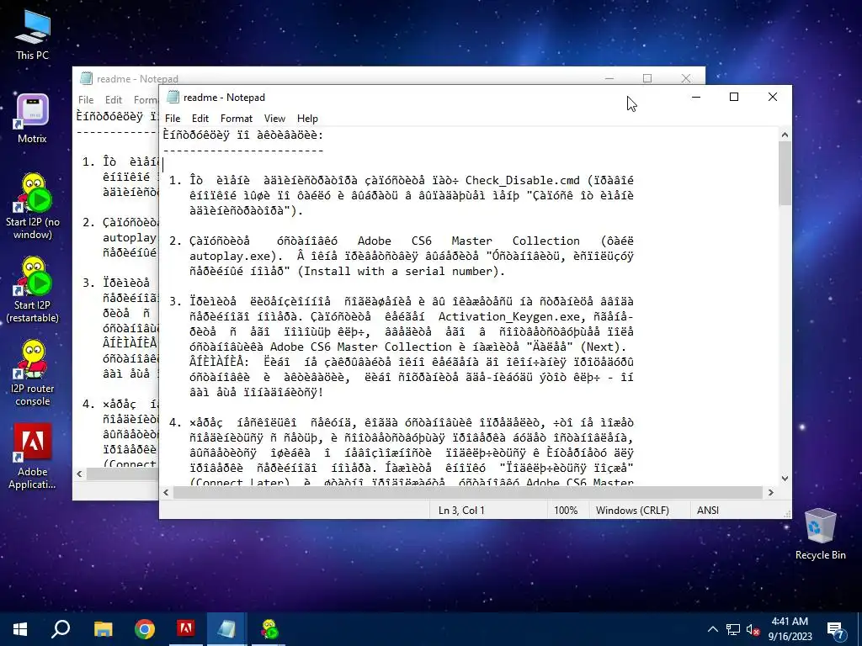862x646 pixels.
Task: Maximize the front Notepad window
Action: pos(734,98)
